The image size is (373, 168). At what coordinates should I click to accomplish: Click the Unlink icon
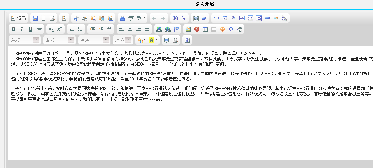[x=167, y=29]
